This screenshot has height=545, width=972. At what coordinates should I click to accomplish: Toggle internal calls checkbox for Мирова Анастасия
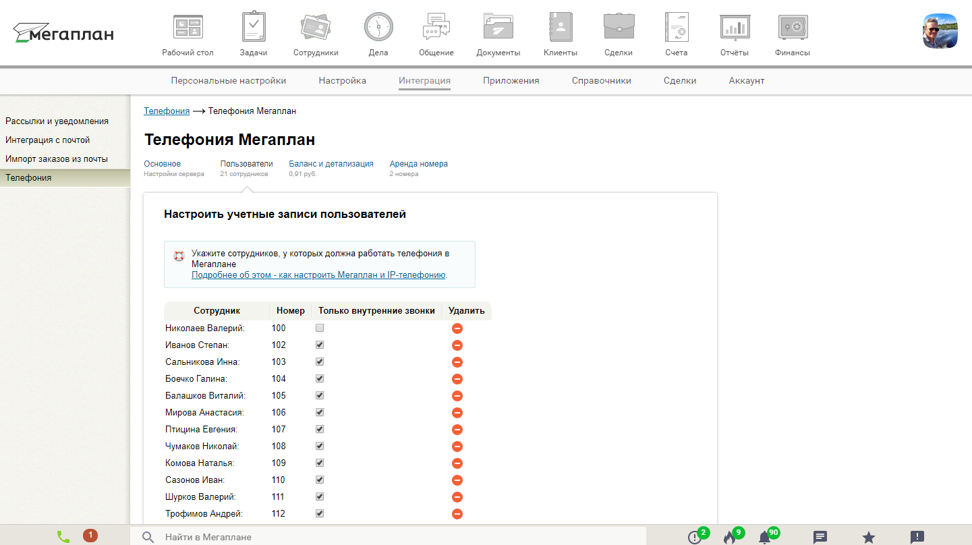click(x=320, y=412)
